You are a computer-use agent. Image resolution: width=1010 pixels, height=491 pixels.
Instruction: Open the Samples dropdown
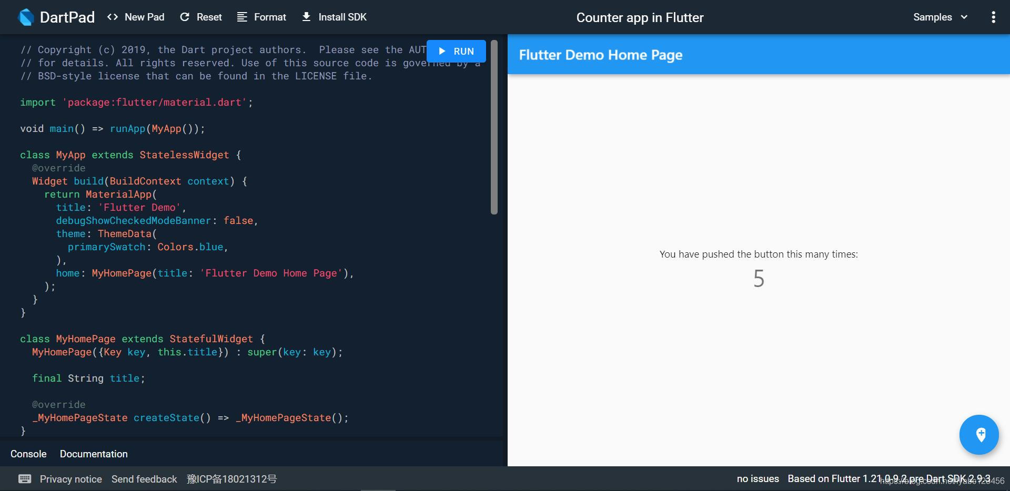(x=941, y=17)
